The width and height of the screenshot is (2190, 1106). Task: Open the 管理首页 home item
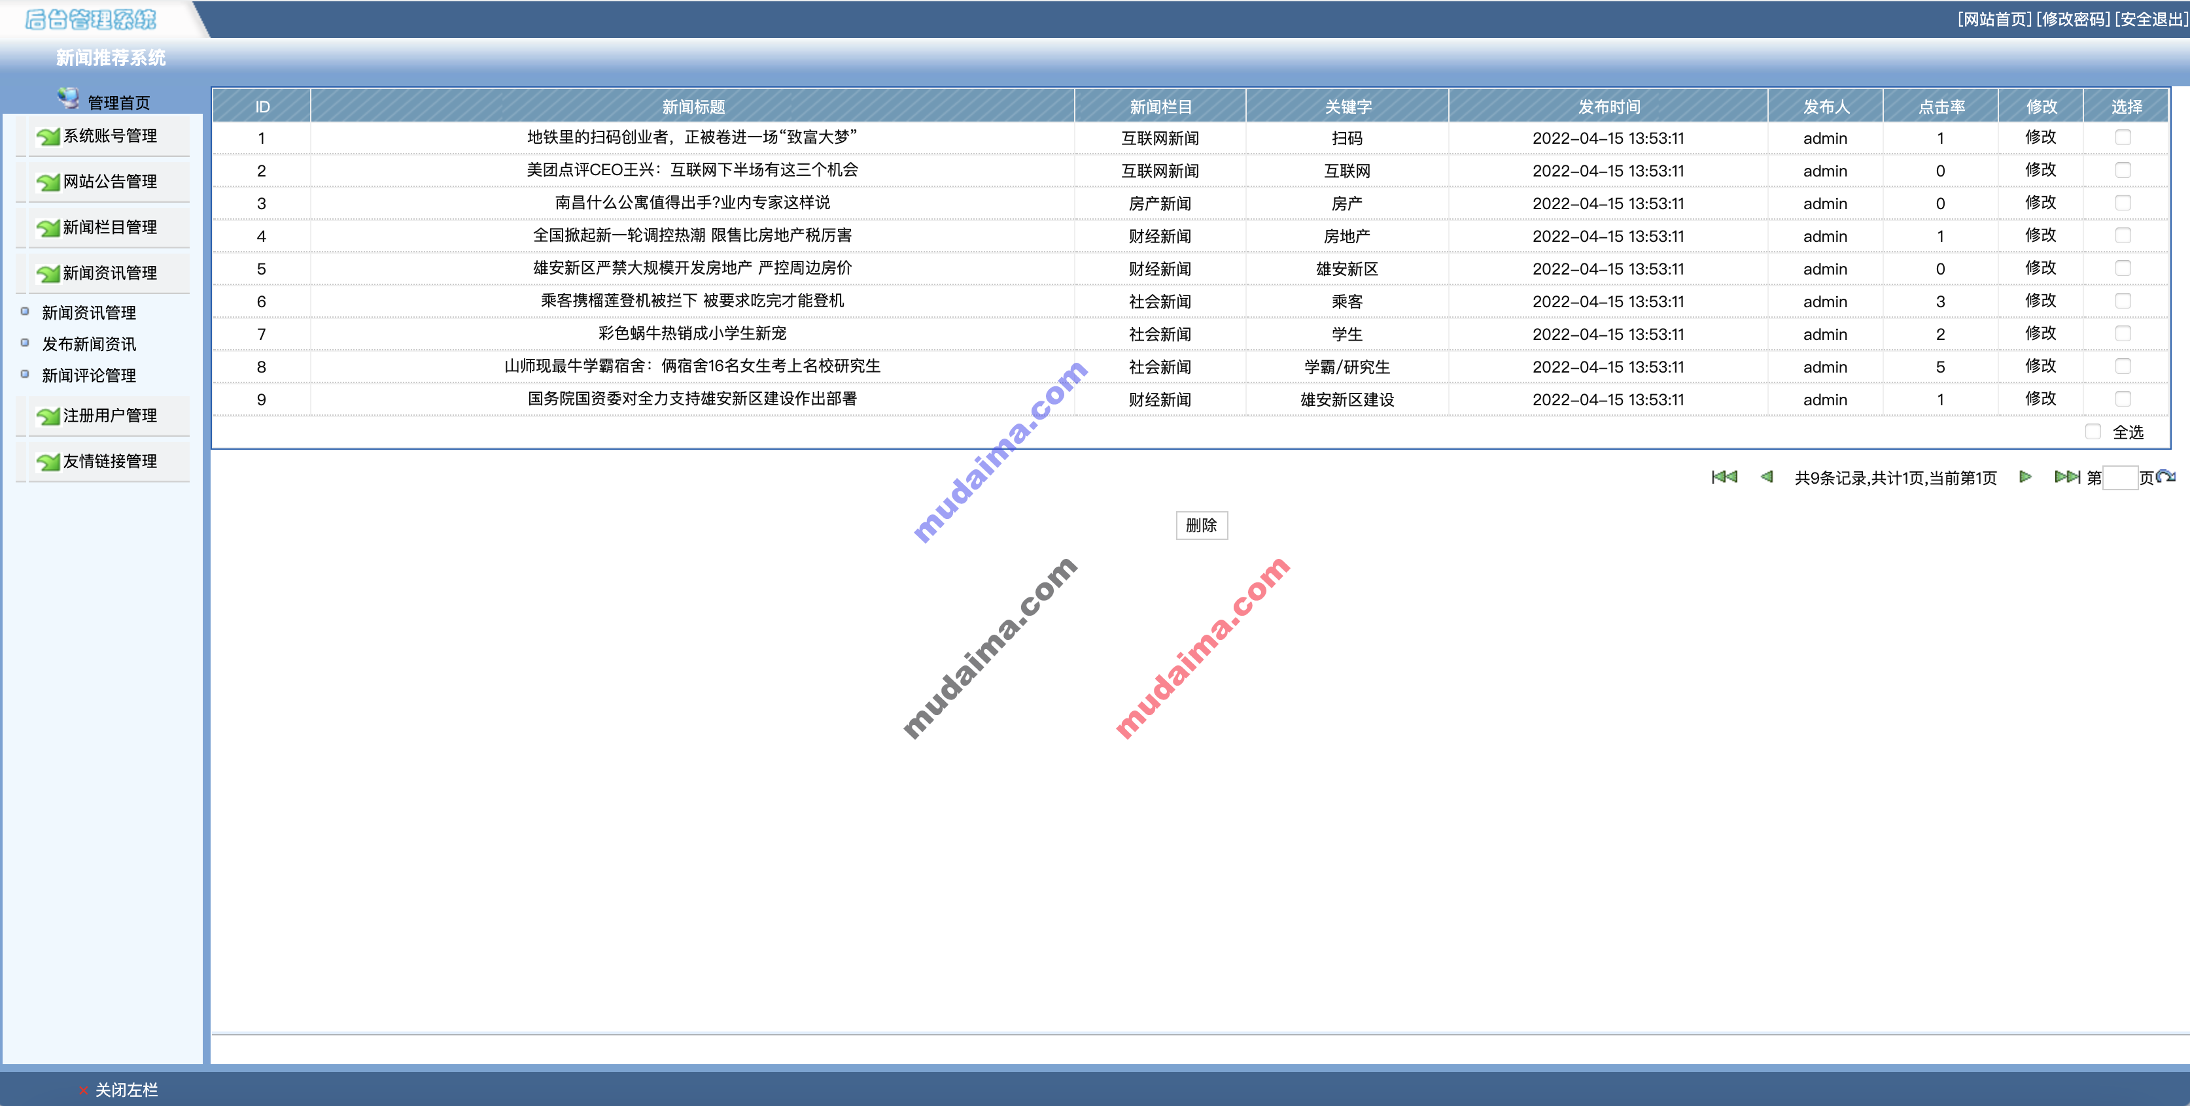pyautogui.click(x=119, y=103)
